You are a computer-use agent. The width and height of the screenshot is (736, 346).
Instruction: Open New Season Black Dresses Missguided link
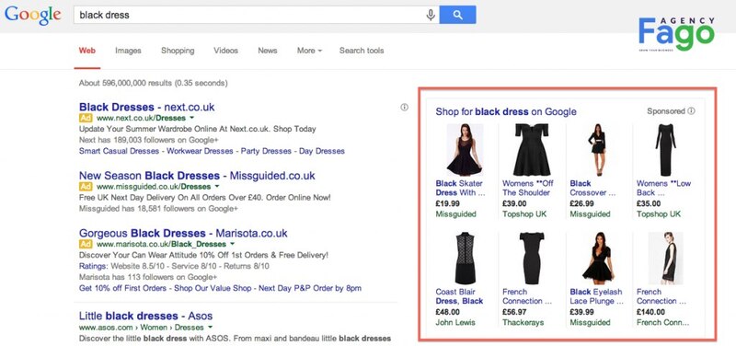tap(197, 176)
